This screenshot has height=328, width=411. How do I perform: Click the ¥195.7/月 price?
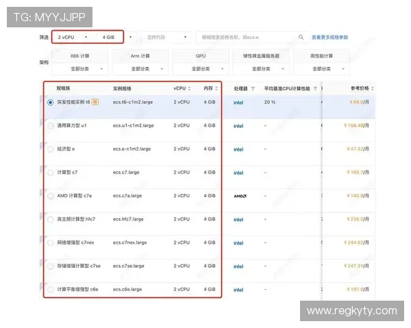pyautogui.click(x=358, y=172)
